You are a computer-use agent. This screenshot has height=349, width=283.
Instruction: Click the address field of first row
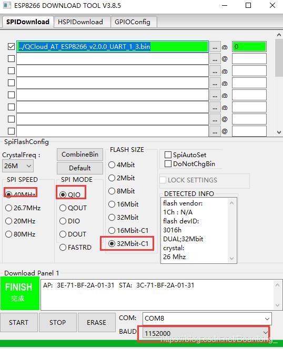(249, 47)
